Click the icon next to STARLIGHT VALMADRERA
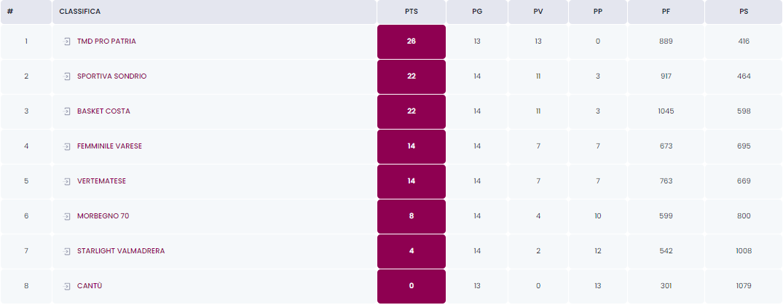This screenshot has height=305, width=783. pyautogui.click(x=67, y=251)
